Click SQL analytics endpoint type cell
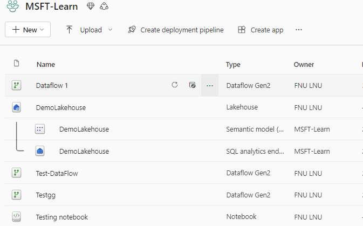Image resolution: width=363 pixels, height=226 pixels. tap(255, 151)
